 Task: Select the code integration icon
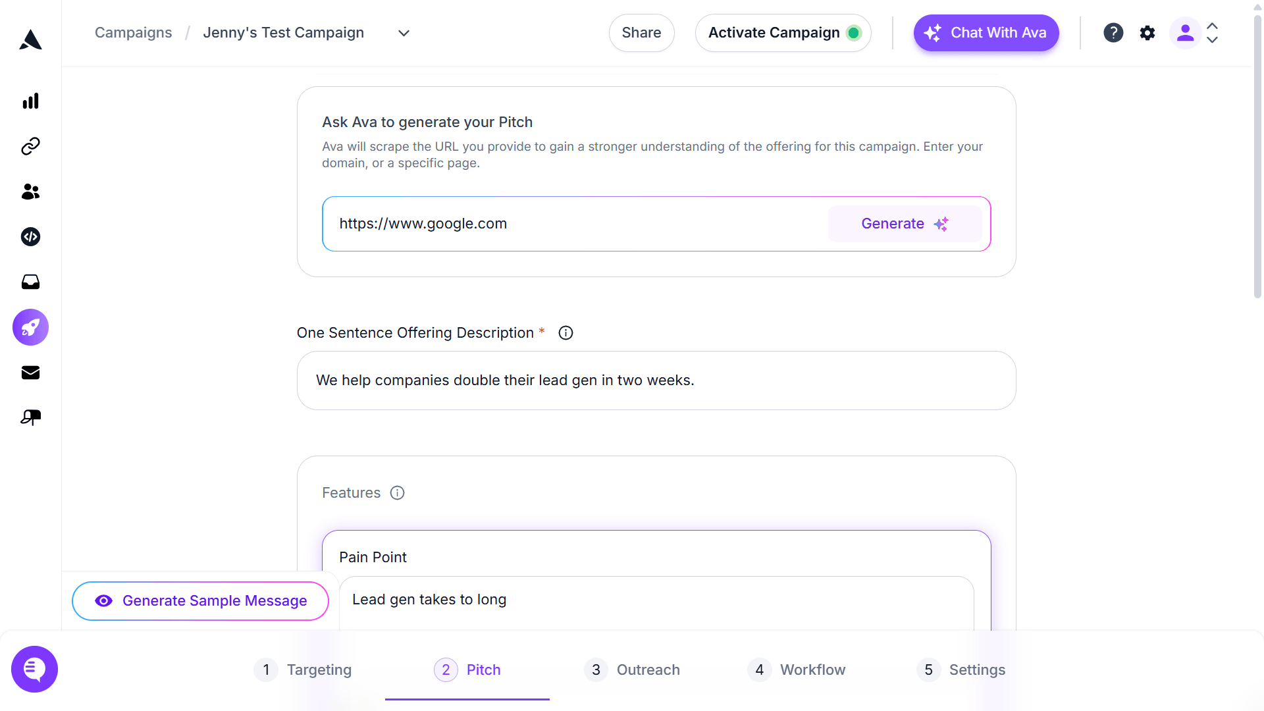[30, 237]
